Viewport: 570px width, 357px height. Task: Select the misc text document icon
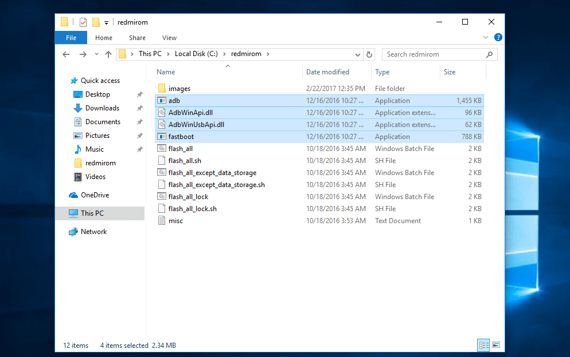point(162,221)
